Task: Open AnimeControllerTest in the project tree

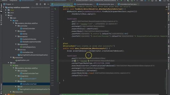Action: [x=30, y=73]
